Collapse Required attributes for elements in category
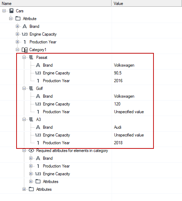 [24, 150]
